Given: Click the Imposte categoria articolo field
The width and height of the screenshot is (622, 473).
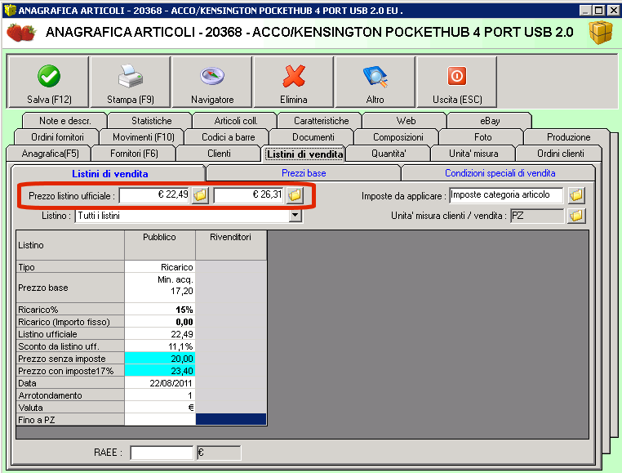Looking at the screenshot, I should [506, 195].
